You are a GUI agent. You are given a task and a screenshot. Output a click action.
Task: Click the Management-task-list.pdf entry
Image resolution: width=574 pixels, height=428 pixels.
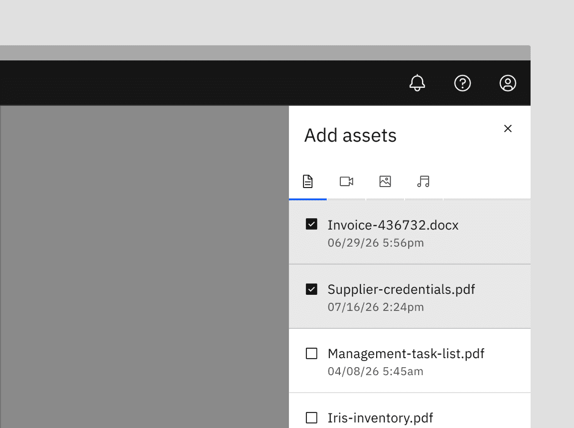click(x=406, y=354)
